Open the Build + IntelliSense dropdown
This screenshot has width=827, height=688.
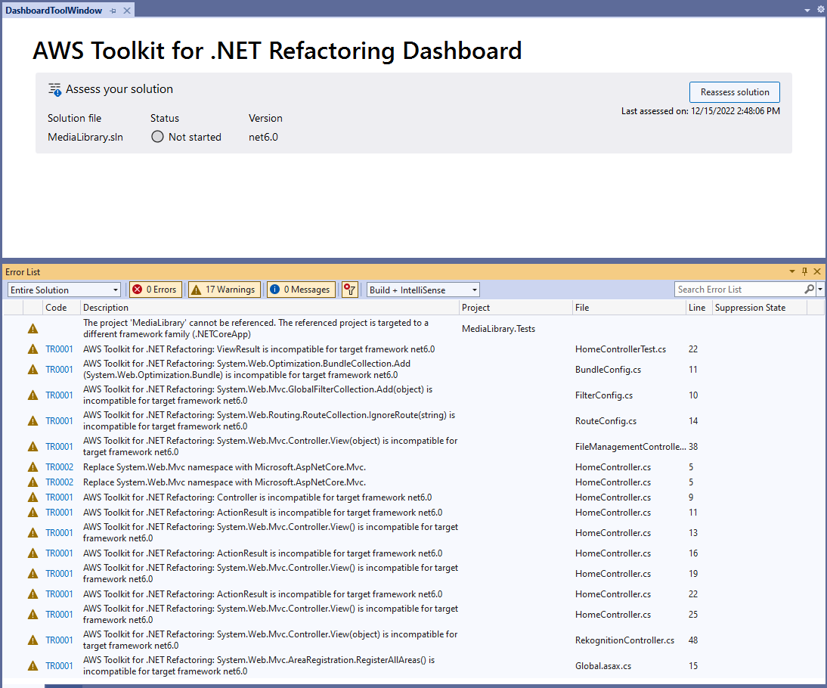(423, 290)
